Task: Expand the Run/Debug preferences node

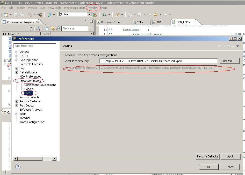Action: tap(17, 105)
